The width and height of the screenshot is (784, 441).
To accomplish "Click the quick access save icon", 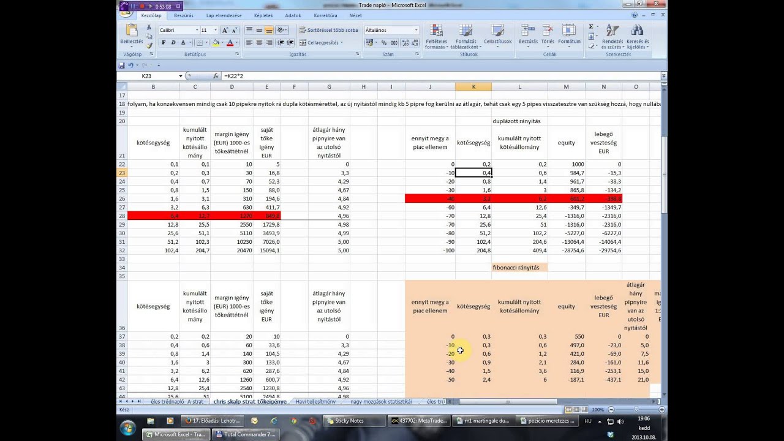I will pyautogui.click(x=121, y=65).
